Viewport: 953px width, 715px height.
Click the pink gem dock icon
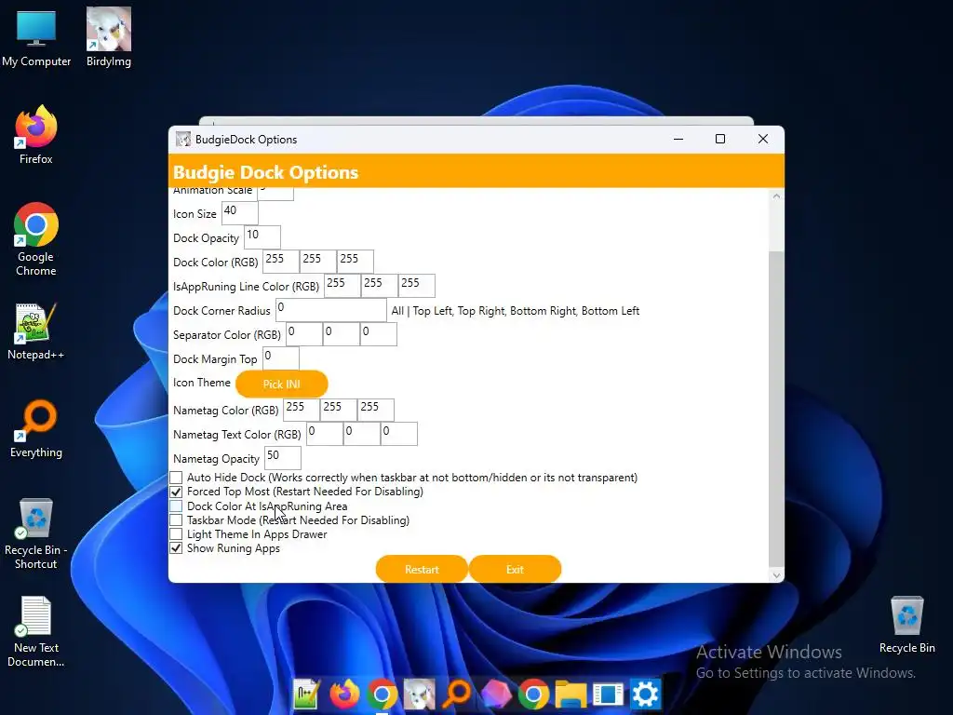[496, 694]
